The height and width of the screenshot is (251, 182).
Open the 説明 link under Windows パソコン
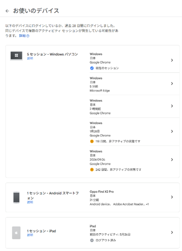pos(30,58)
